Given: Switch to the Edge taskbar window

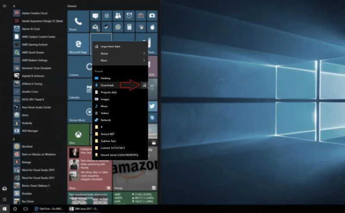Looking at the screenshot, I should (49, 209).
